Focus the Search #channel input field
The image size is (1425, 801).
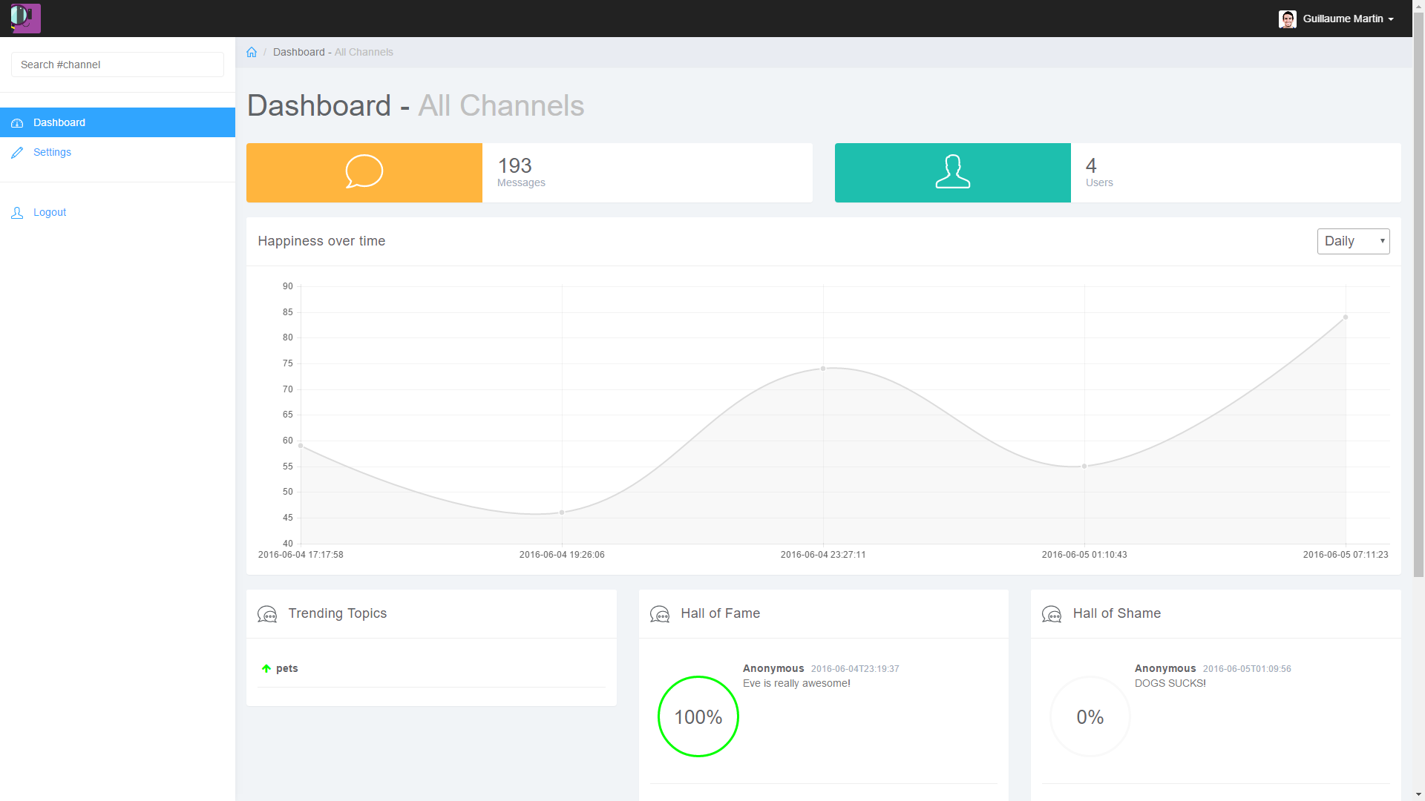pyautogui.click(x=117, y=65)
